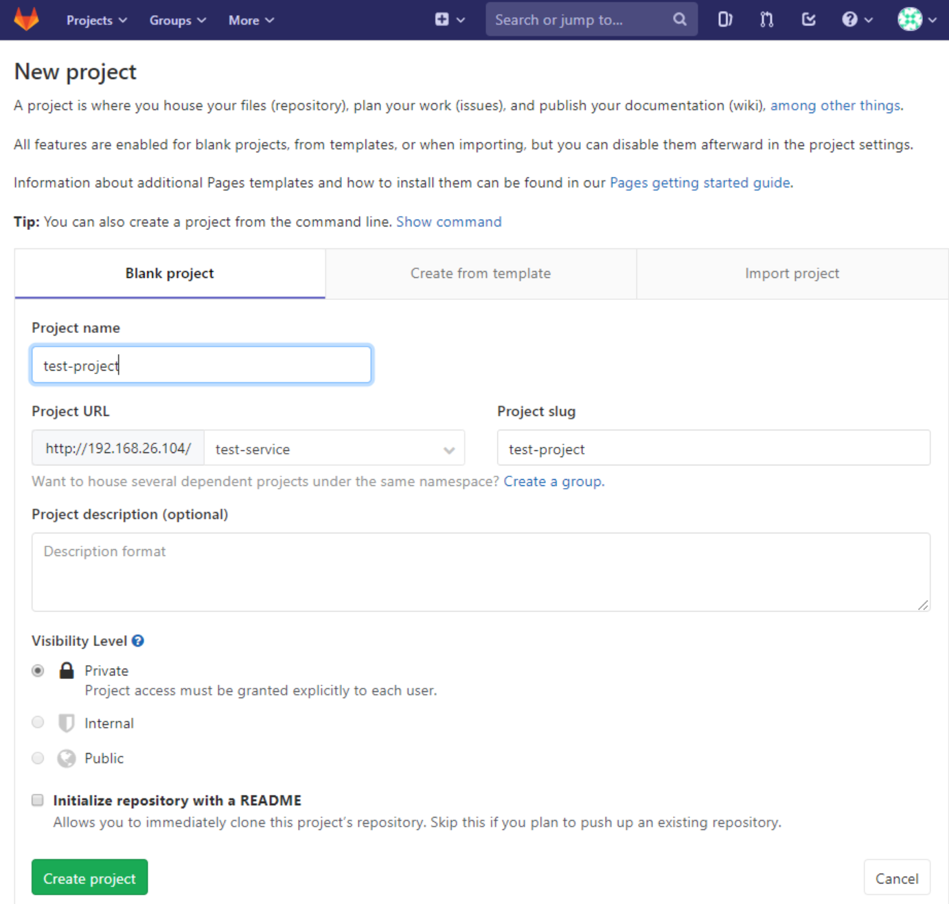Click the green Create project button
Viewport: 949px width, 904px height.
pyautogui.click(x=89, y=878)
